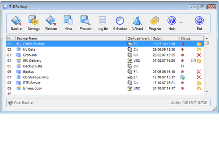Open folder icon for Iomega copy
219x162 pixels.
(x=199, y=88)
